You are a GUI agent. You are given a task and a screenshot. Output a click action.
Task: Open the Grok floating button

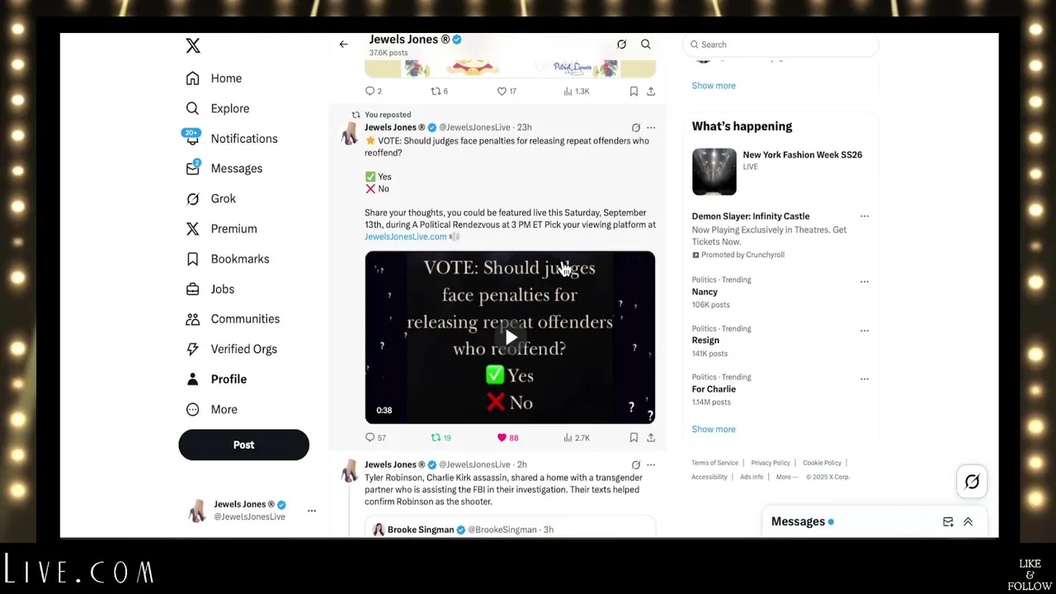point(972,482)
